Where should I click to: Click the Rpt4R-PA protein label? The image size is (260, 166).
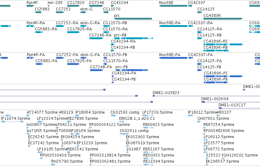tap(36, 55)
